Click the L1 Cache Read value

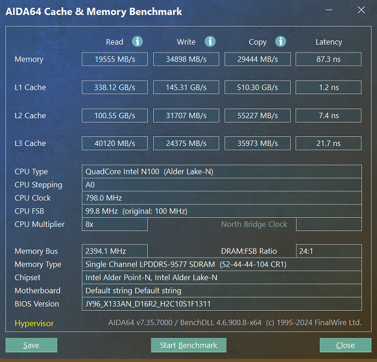point(115,87)
